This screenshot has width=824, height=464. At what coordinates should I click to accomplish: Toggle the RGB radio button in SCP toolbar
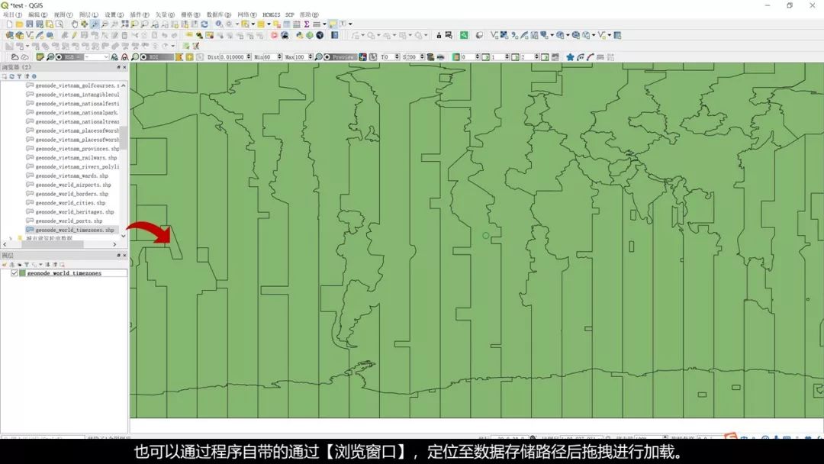click(59, 56)
